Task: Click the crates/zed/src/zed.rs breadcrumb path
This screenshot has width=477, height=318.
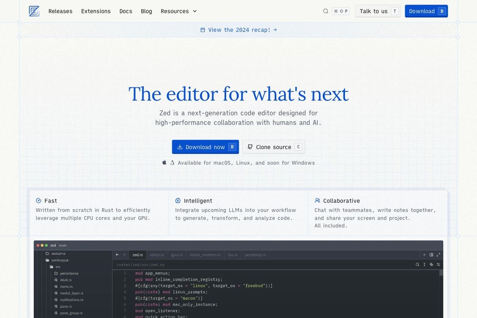Action: point(140,265)
